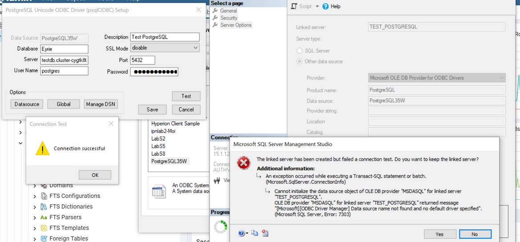The height and width of the screenshot is (242, 520).
Task: Select LabS5 in the data source list
Action: [158, 146]
